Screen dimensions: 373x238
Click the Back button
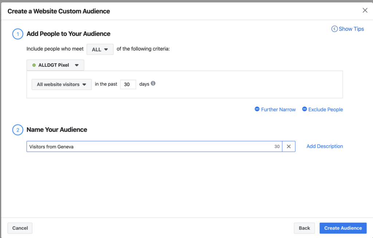(x=304, y=228)
